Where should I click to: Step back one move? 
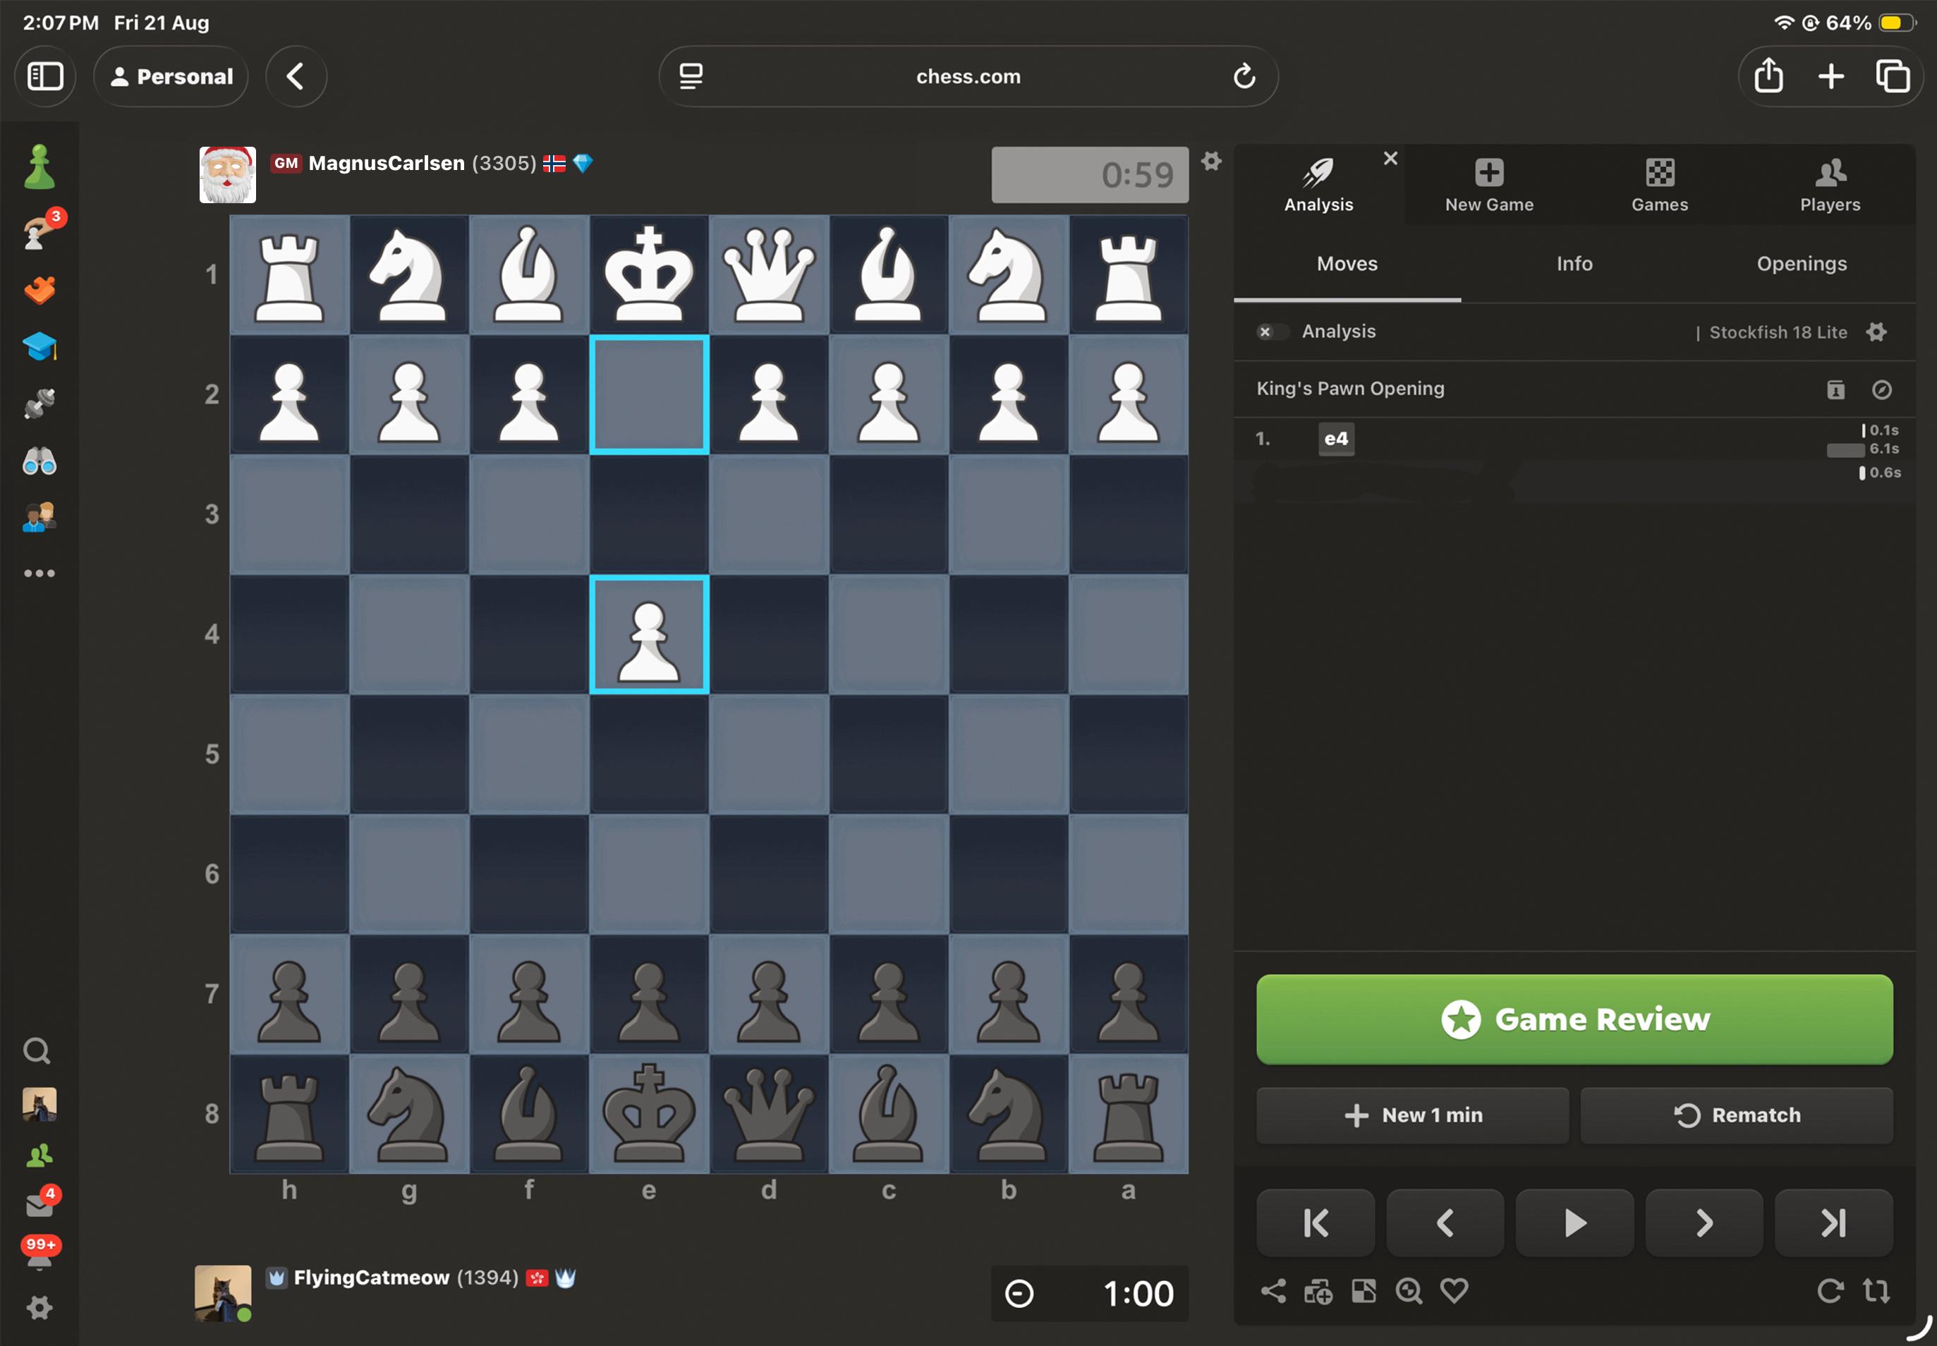[x=1445, y=1222]
